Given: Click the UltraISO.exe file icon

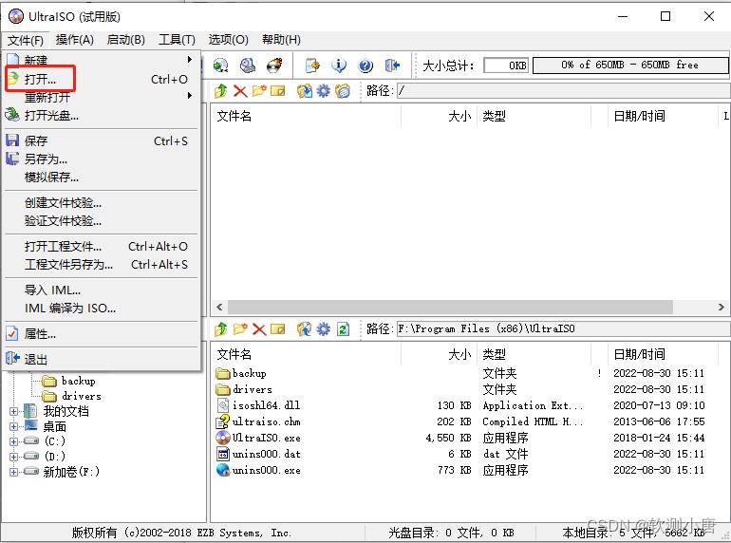Looking at the screenshot, I should 223,438.
